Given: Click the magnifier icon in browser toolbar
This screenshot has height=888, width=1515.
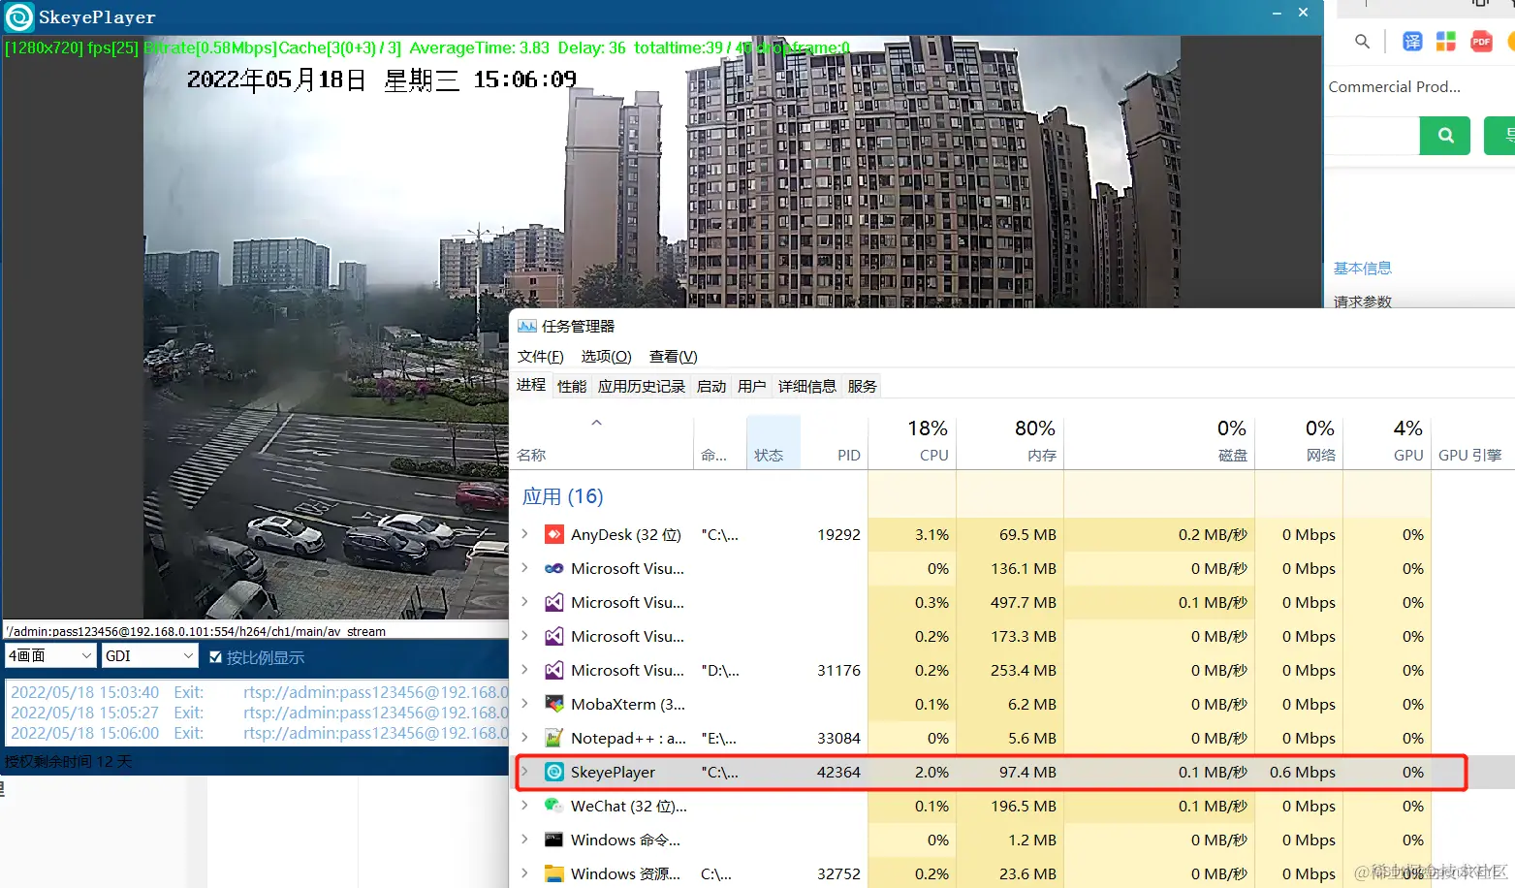Looking at the screenshot, I should [x=1362, y=41].
